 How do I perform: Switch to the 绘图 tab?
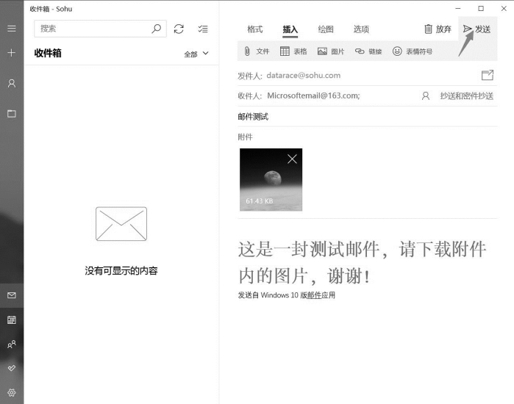point(326,29)
